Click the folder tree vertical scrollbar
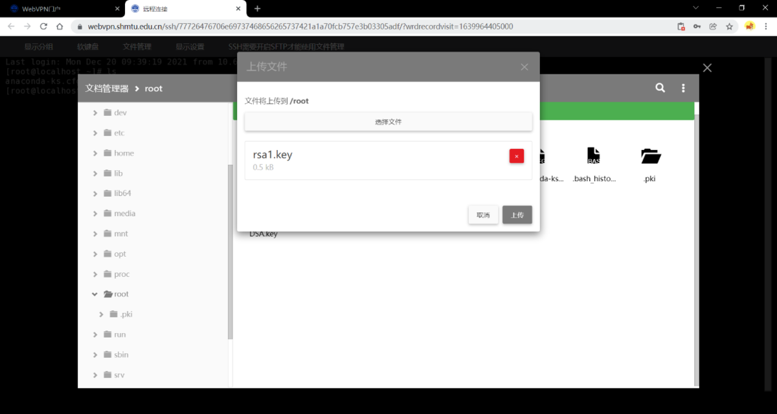 230,252
